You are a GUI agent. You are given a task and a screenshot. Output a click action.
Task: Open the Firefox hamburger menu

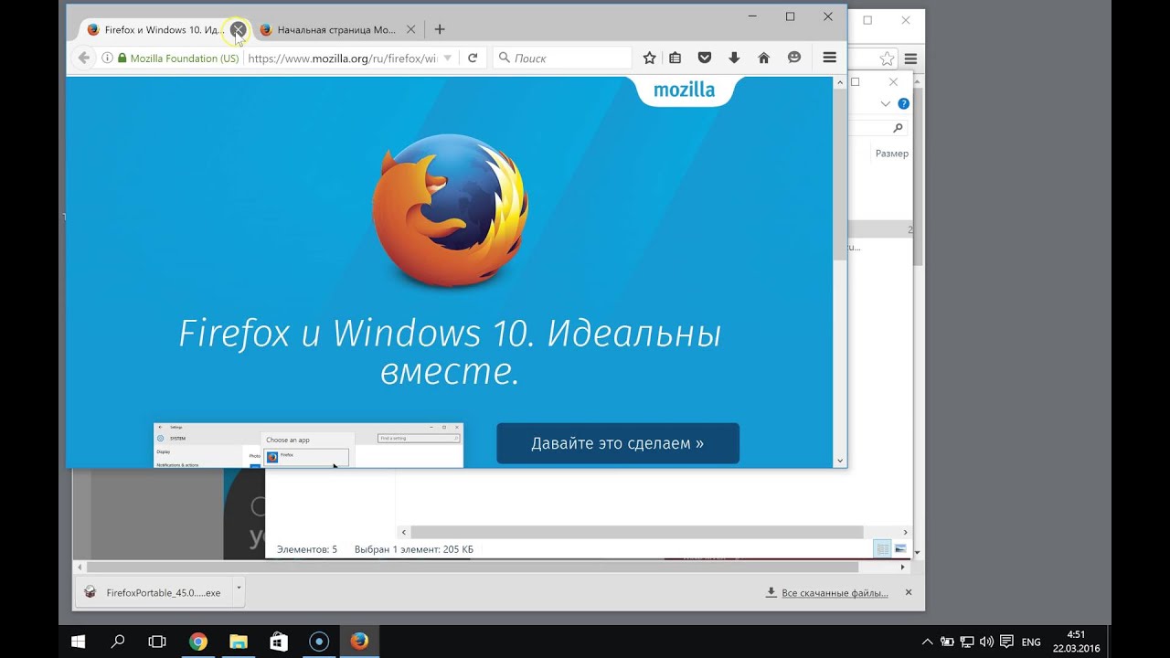[830, 58]
